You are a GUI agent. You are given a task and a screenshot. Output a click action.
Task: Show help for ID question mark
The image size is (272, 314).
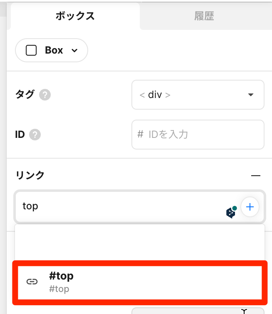[x=35, y=135]
